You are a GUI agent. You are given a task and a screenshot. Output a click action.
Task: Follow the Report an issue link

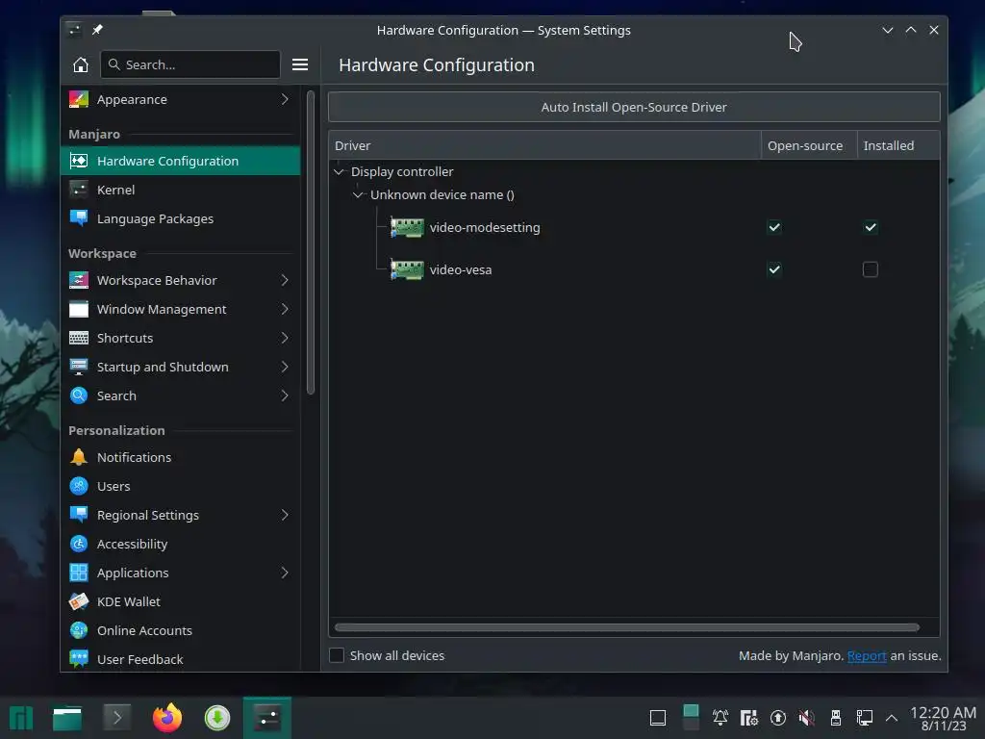pyautogui.click(x=867, y=656)
